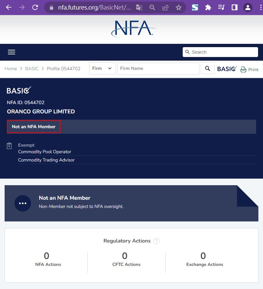The height and width of the screenshot is (289, 263).
Task: Bookmark page with the star icon
Action: pyautogui.click(x=178, y=7)
